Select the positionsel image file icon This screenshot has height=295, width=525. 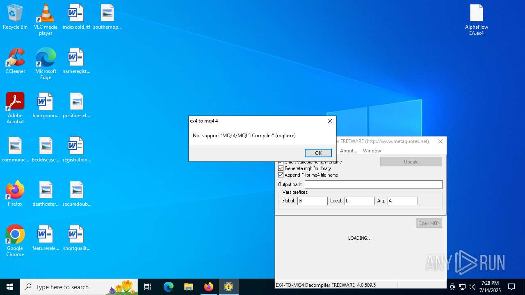pos(76,106)
